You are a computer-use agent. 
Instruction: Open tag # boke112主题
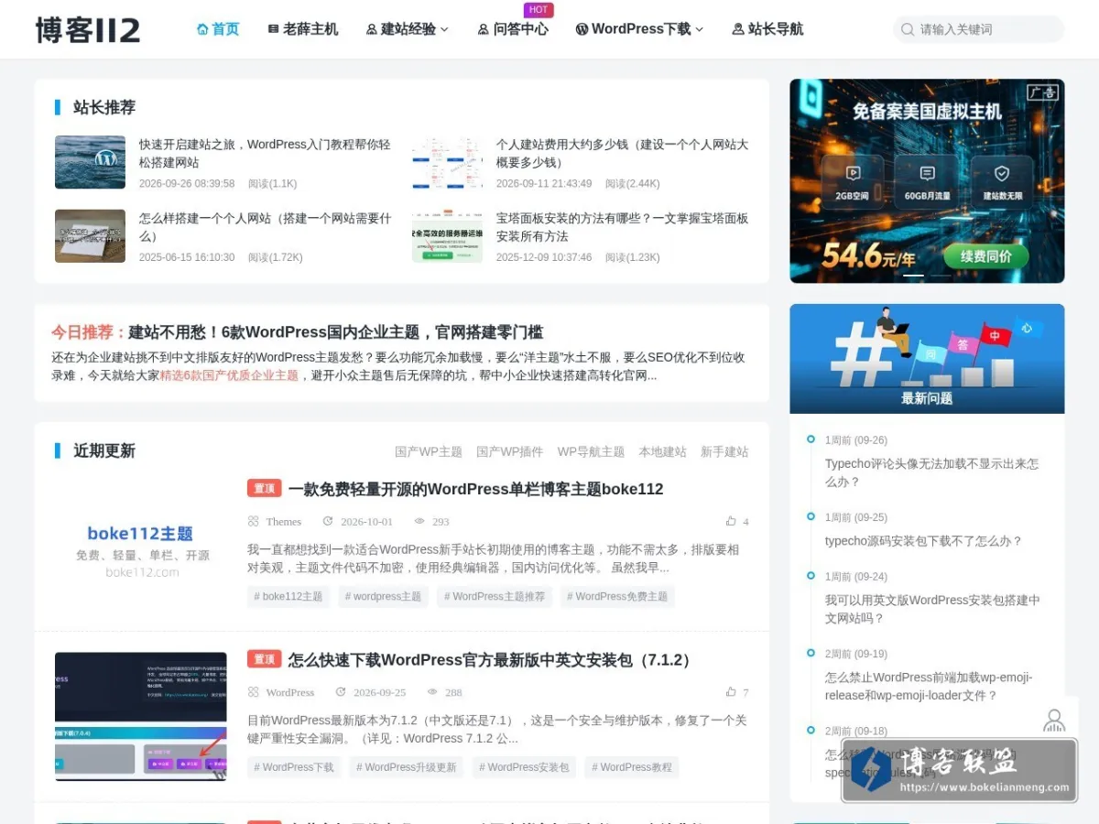coord(288,596)
